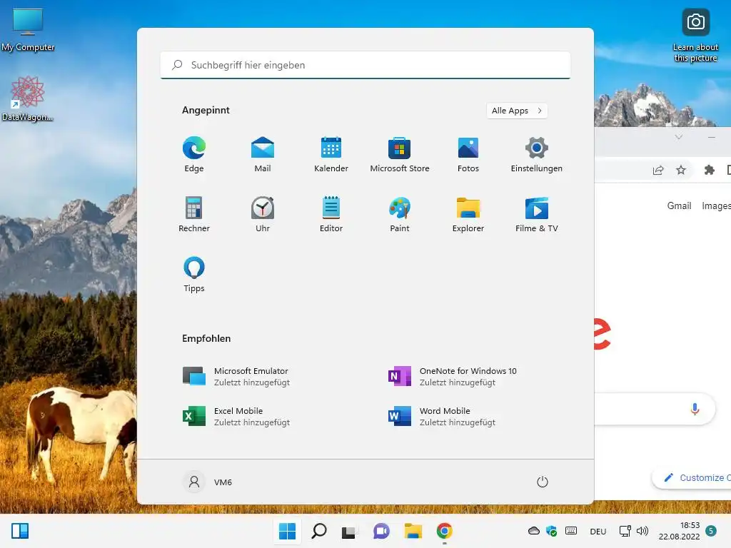
Task: Open Task View on the taskbar
Action: pyautogui.click(x=350, y=531)
